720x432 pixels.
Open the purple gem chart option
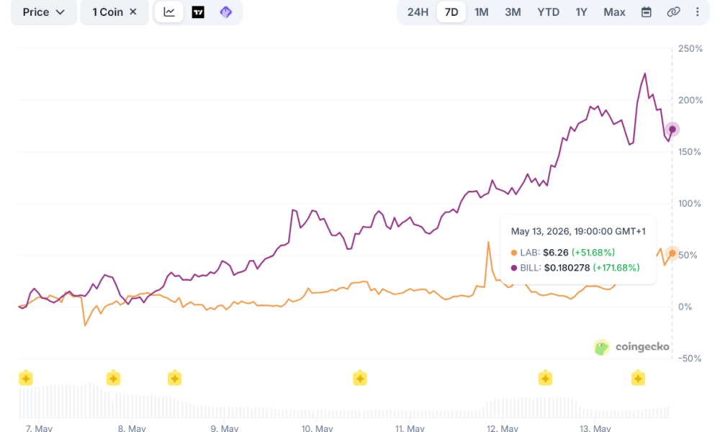[226, 12]
